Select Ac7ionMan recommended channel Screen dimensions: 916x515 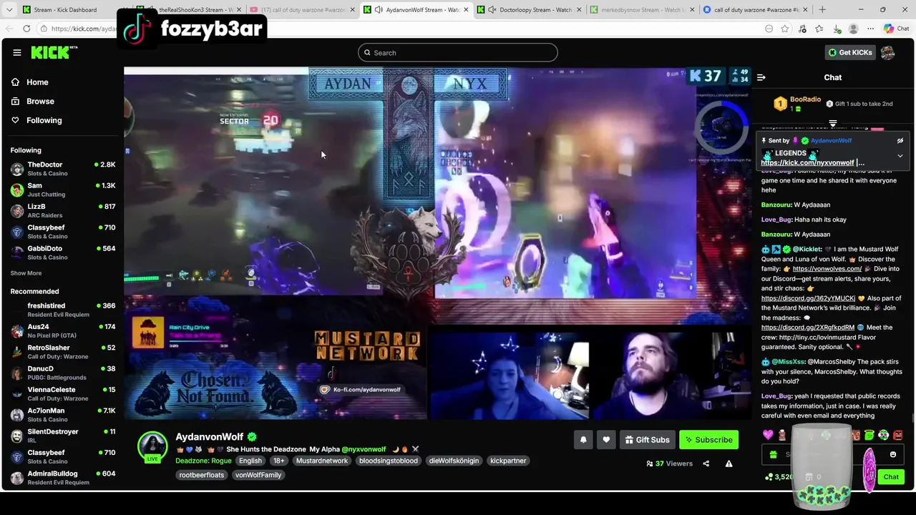(x=62, y=415)
